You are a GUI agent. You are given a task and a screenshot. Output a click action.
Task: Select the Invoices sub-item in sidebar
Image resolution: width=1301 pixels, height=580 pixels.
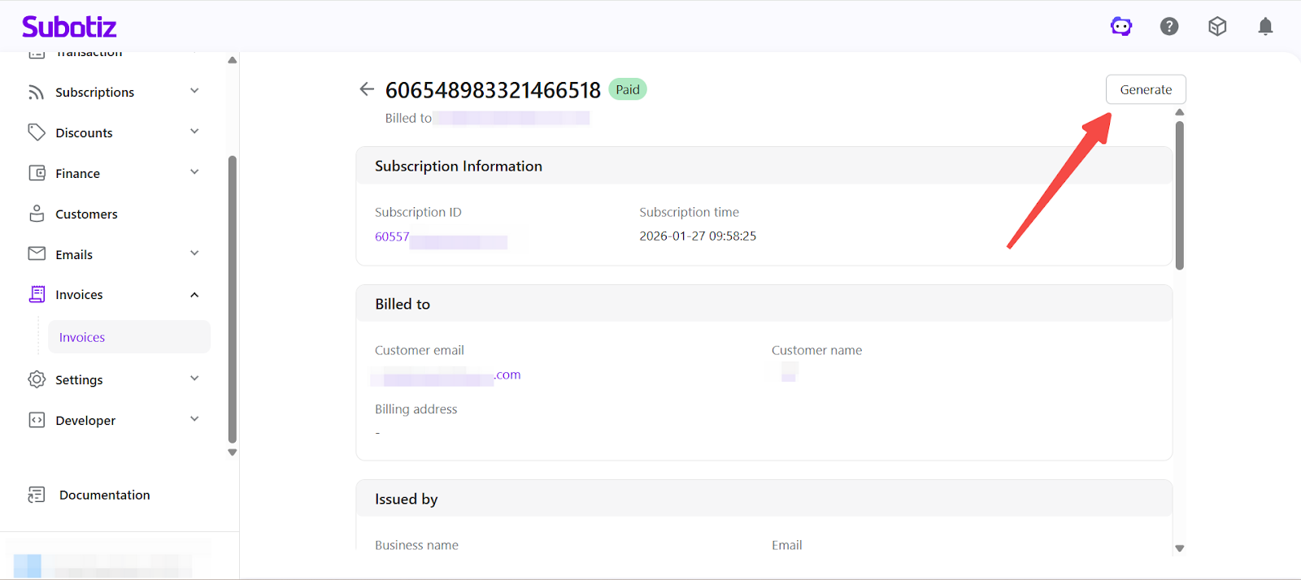82,337
